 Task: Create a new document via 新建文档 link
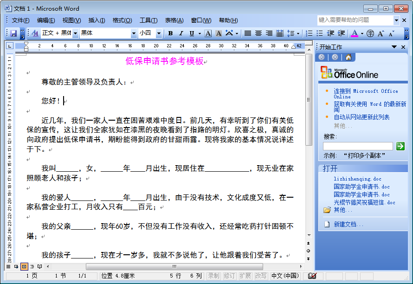(348, 225)
